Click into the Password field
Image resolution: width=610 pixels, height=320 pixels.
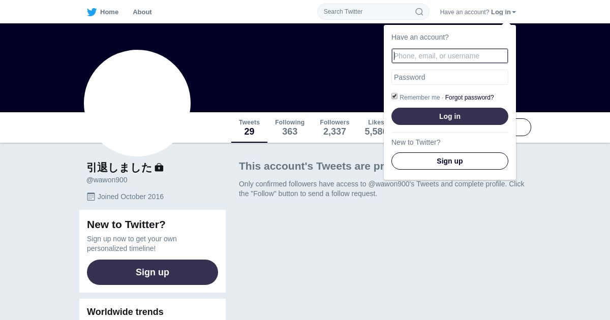(x=450, y=77)
